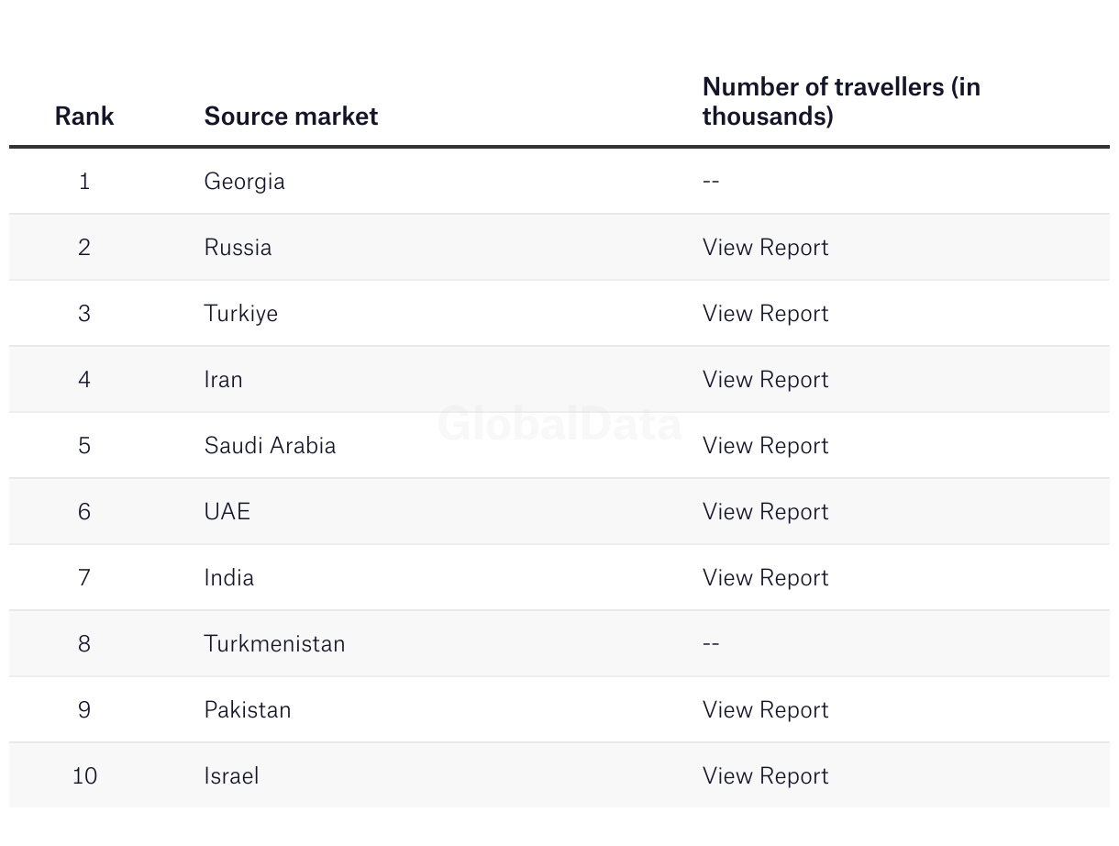Screen dimensions: 1119x846
Task: Open View Report link for Israel
Action: point(765,776)
